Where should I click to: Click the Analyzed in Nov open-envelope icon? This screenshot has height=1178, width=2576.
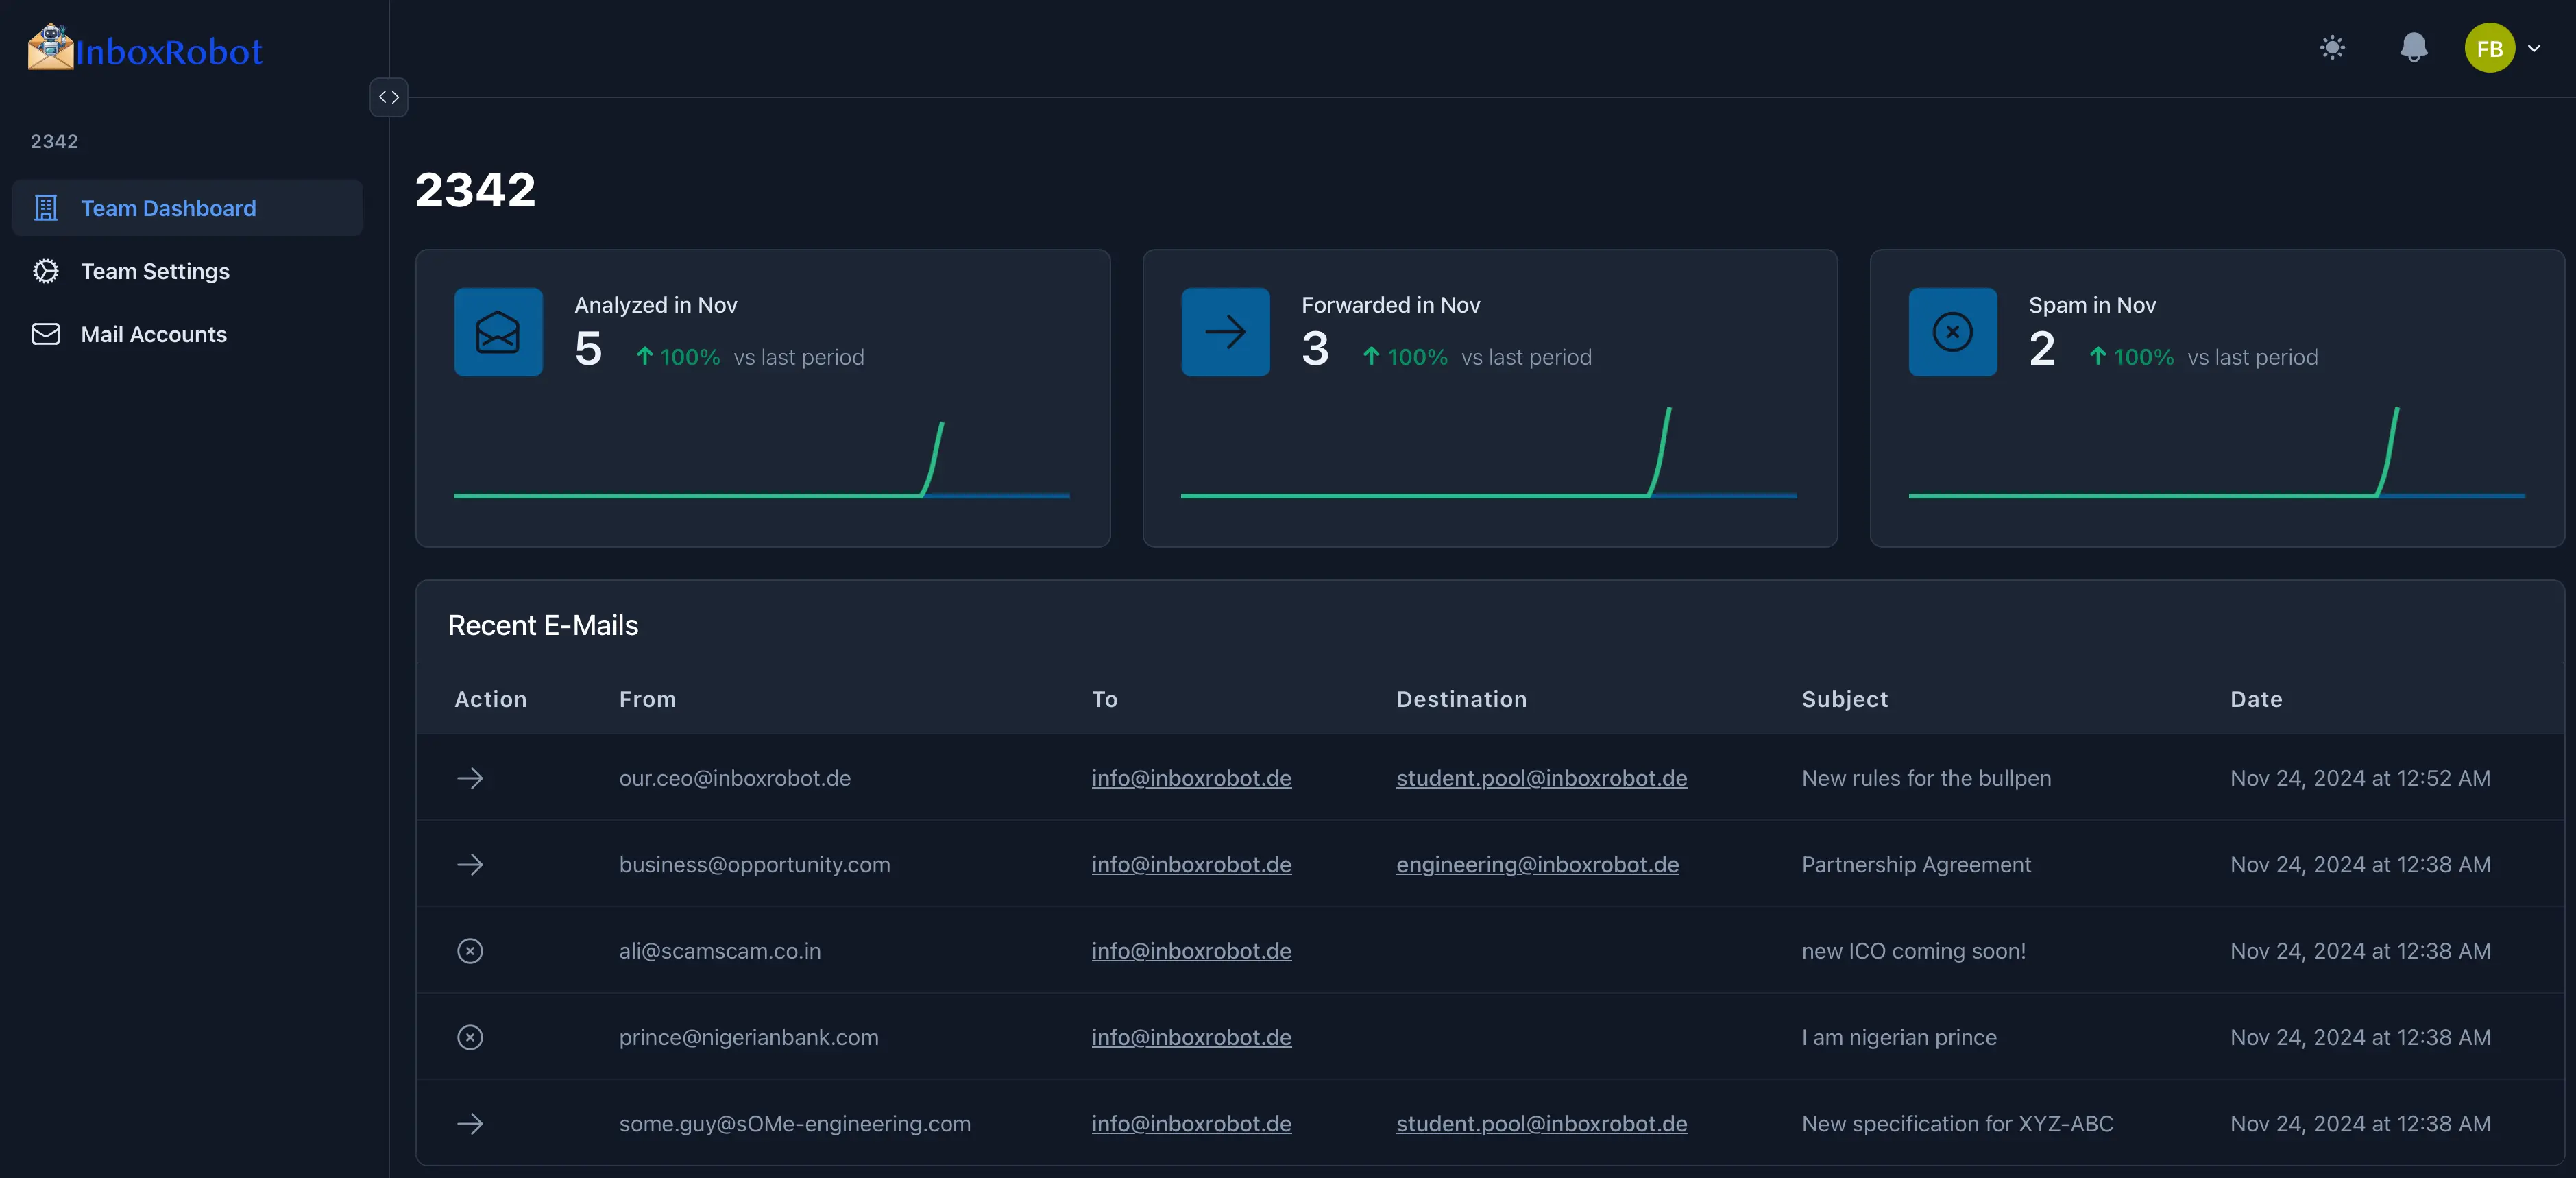(498, 332)
